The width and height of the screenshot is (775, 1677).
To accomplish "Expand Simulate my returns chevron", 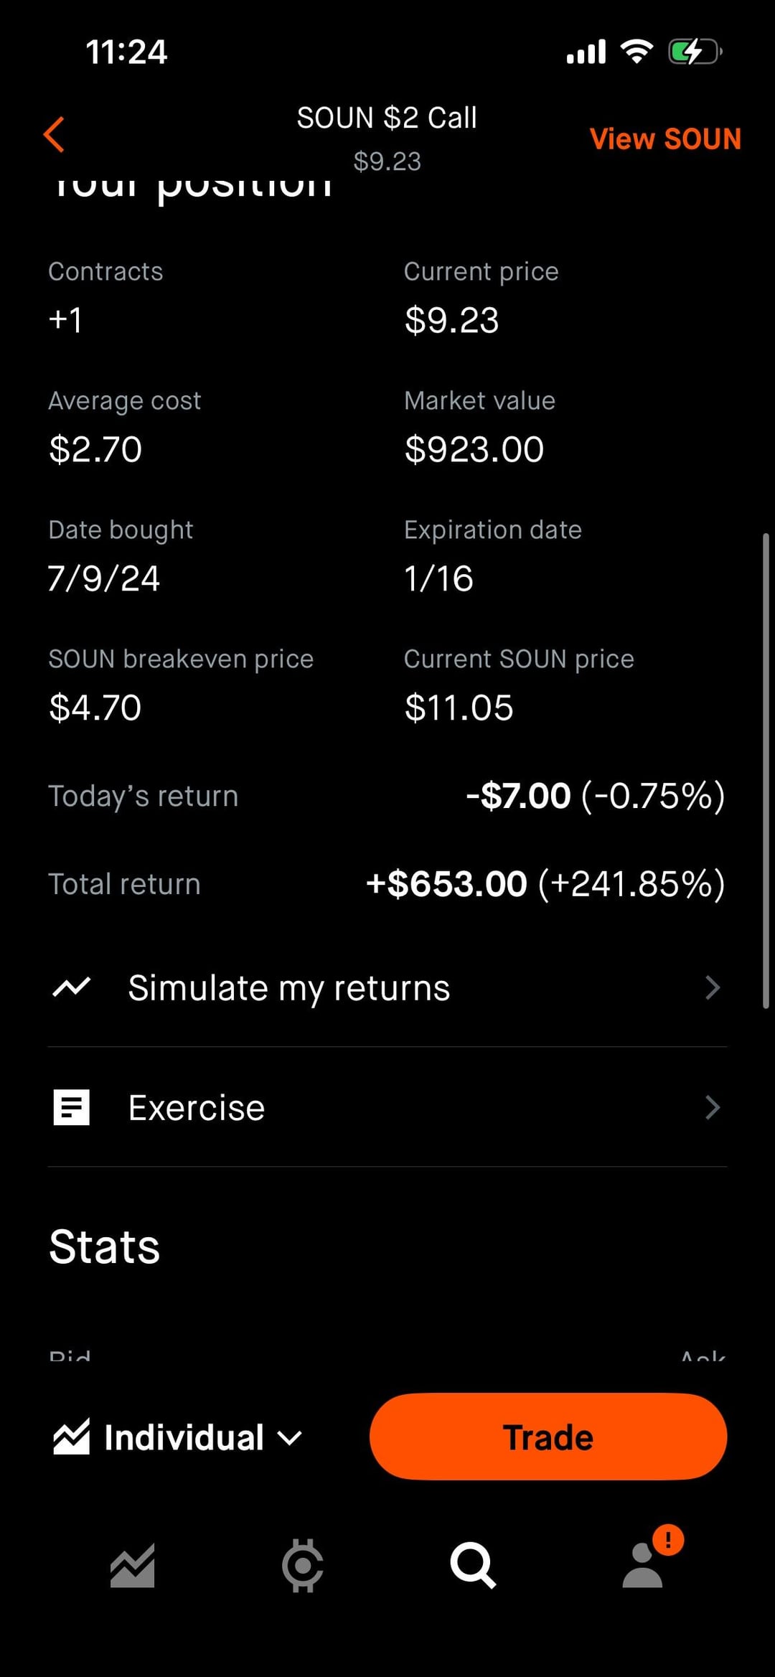I will point(712,987).
